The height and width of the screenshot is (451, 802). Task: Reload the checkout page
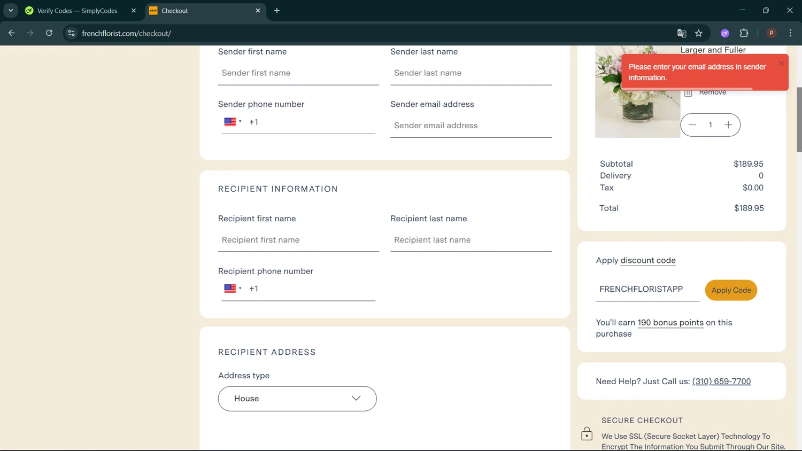[49, 33]
